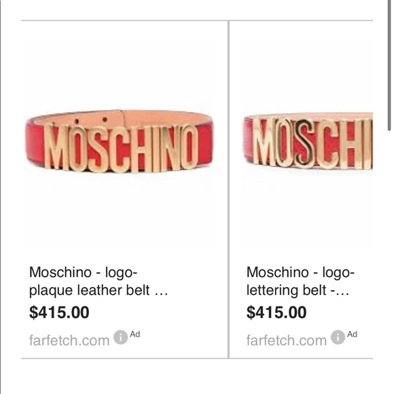This screenshot has width=394, height=394.
Task: Visit farfetch.com from the first listing
Action: pyautogui.click(x=69, y=340)
